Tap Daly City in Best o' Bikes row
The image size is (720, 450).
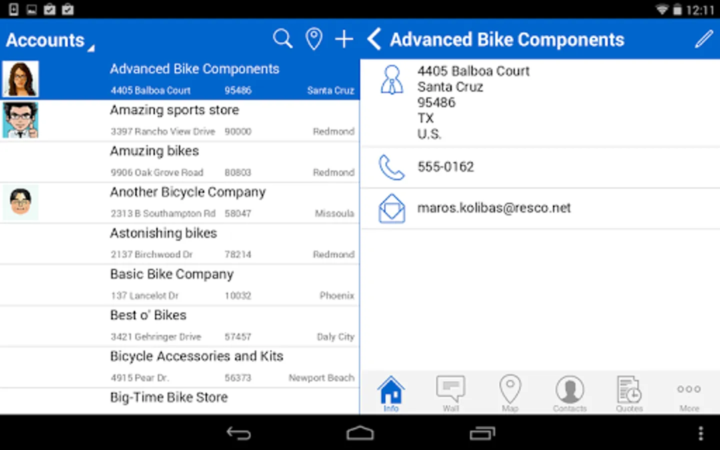335,337
